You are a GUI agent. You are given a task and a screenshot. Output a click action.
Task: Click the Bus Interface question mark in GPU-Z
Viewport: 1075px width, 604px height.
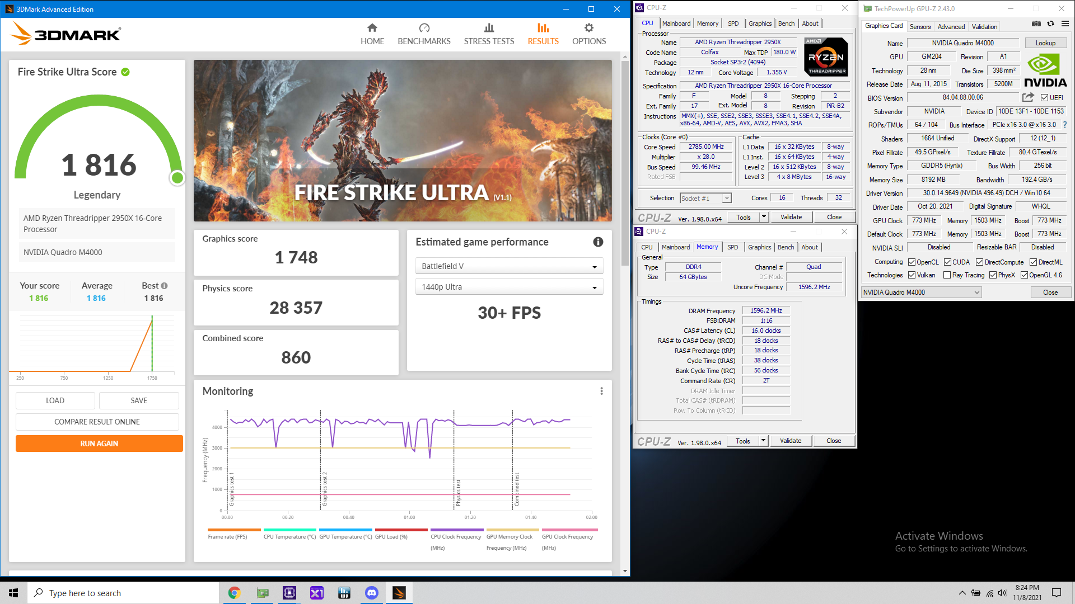(x=1065, y=125)
